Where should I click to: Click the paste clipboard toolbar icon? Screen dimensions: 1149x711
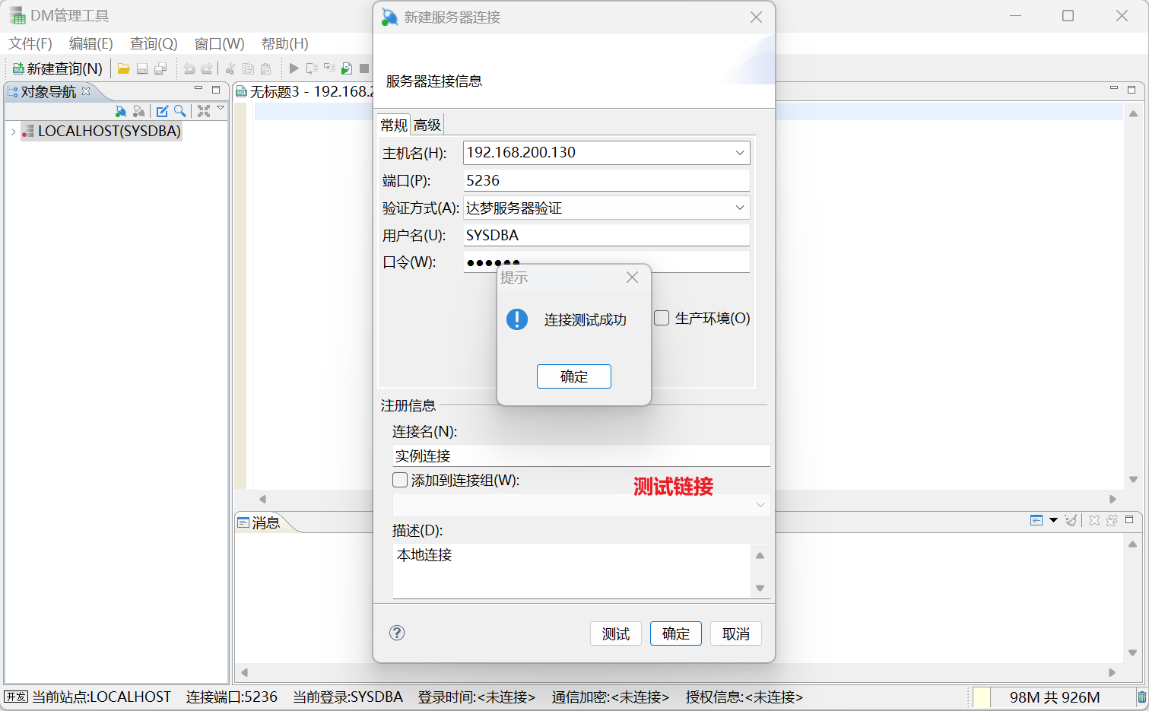265,68
